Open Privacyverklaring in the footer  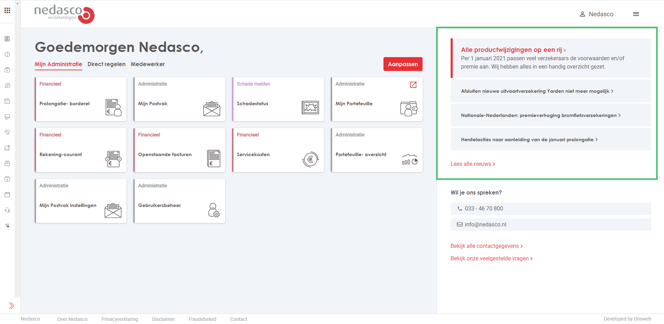pos(119,319)
